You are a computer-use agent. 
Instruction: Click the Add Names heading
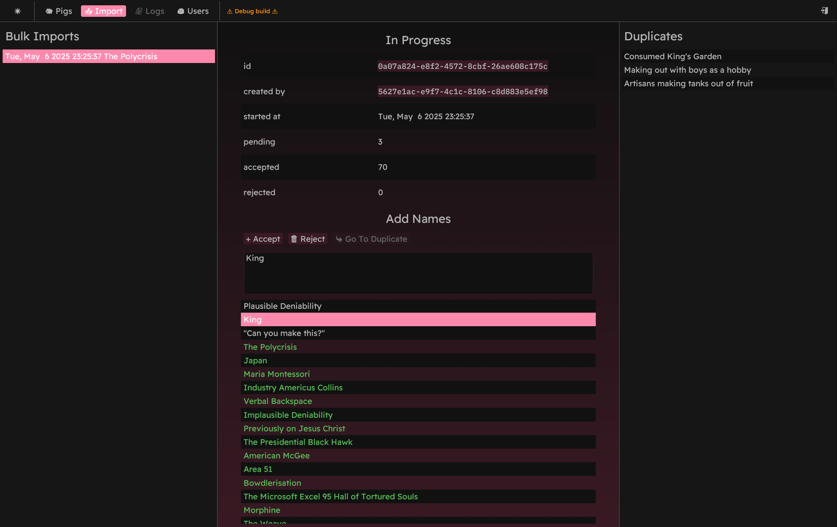click(x=418, y=219)
